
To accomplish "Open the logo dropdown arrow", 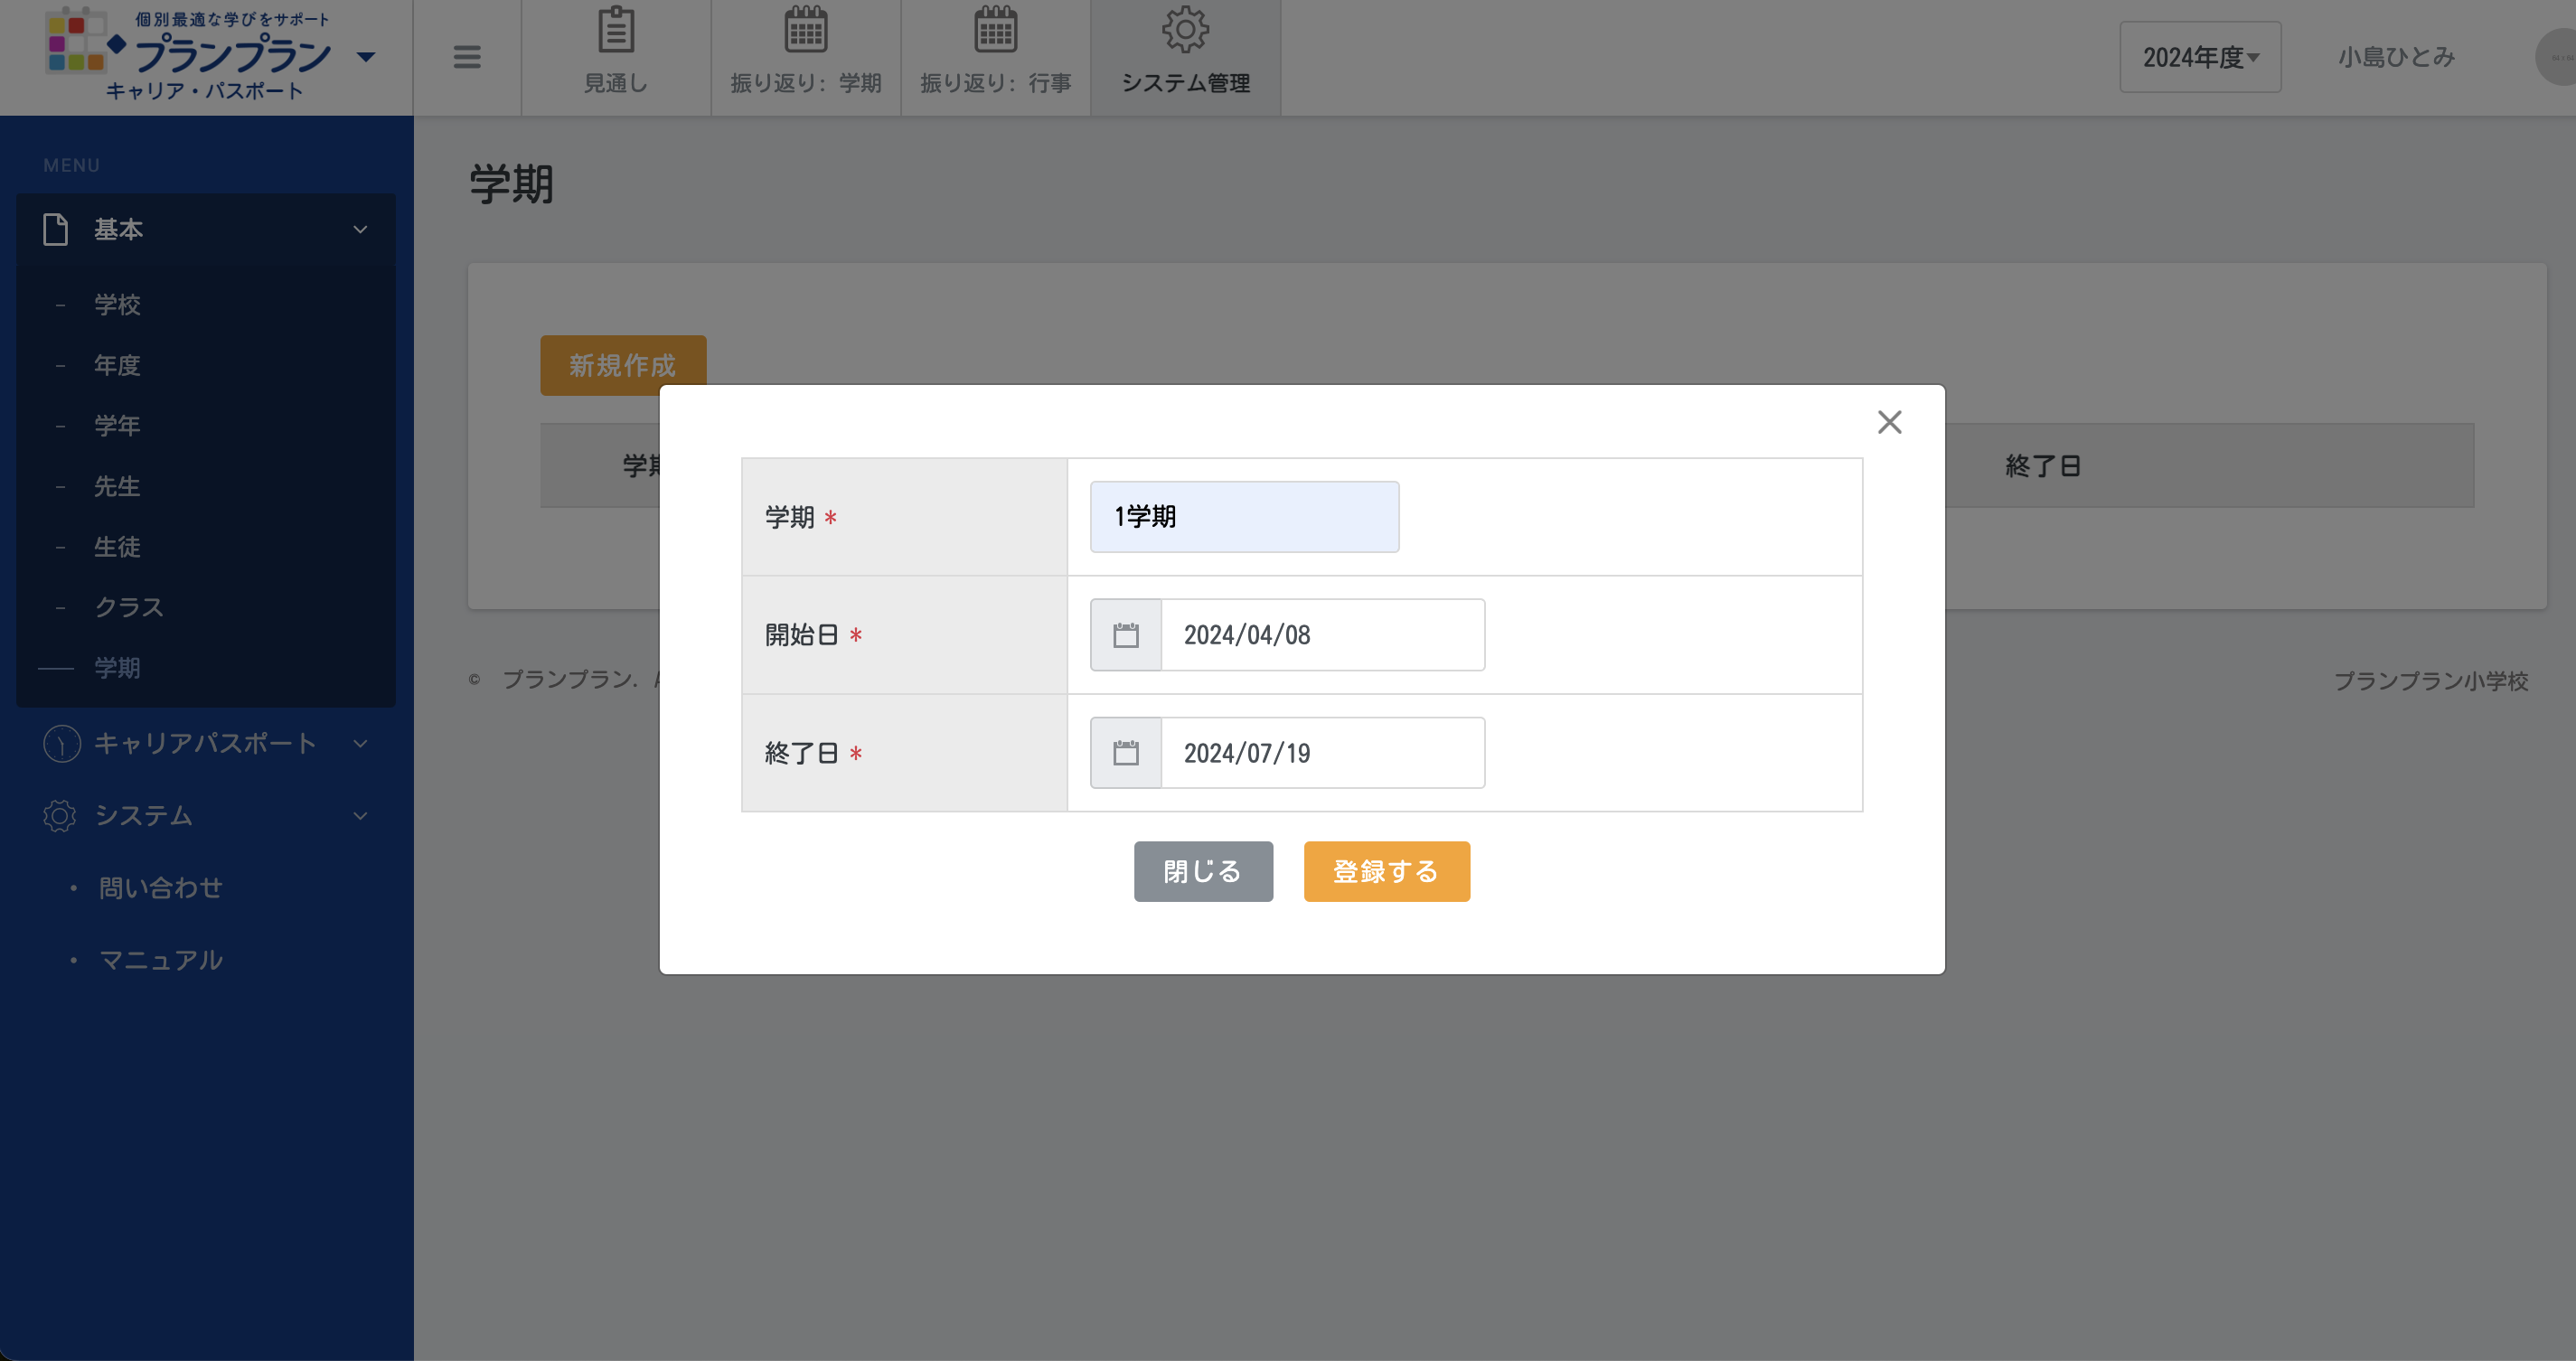I will coord(366,57).
